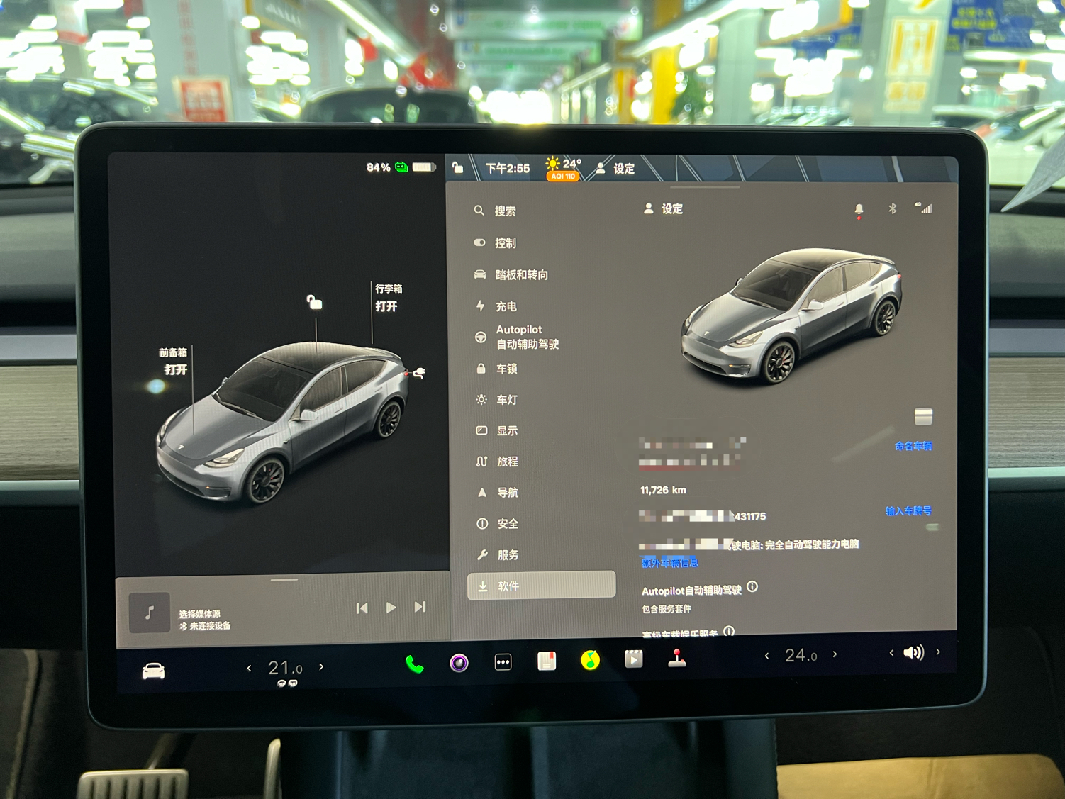Viewport: 1065px width, 799px height.
Task: Open the 服务 service menu
Action: point(498,554)
